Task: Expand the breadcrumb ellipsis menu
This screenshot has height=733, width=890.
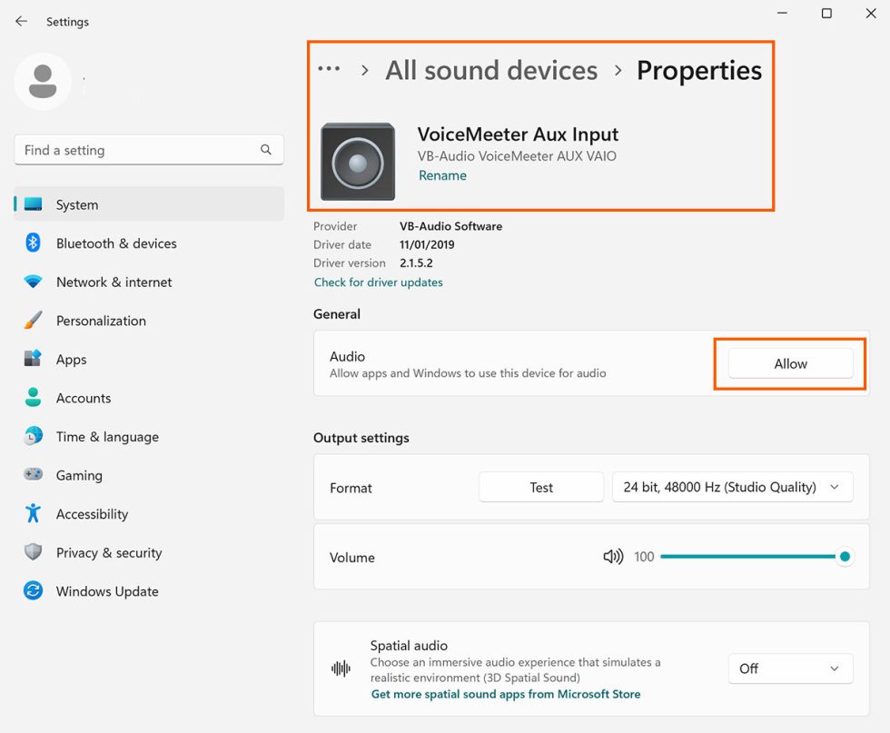Action: tap(328, 69)
